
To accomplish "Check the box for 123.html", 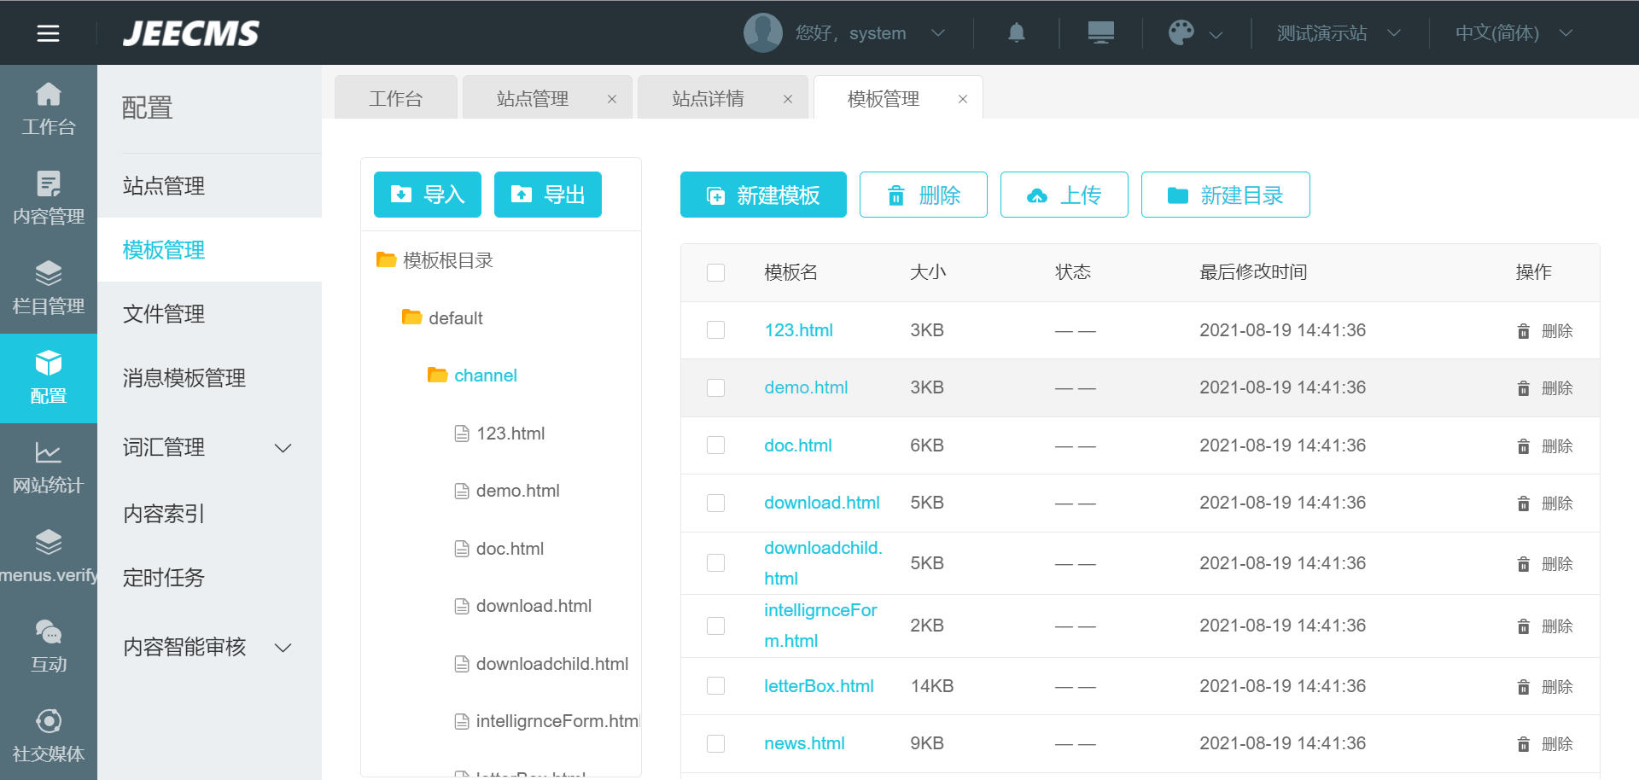I will [715, 330].
